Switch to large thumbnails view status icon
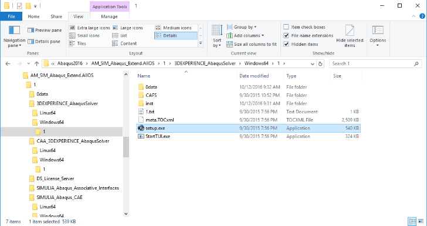Viewport: 427px width, 226px height. [x=420, y=221]
